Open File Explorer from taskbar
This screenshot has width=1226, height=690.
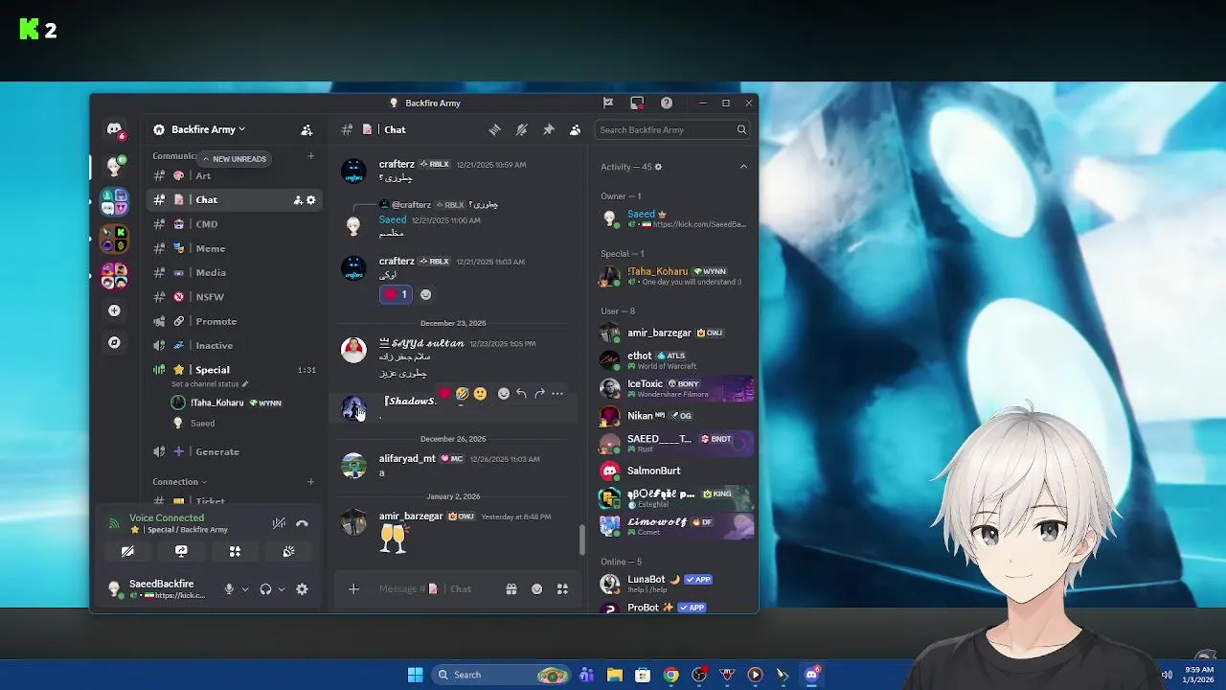click(x=614, y=675)
